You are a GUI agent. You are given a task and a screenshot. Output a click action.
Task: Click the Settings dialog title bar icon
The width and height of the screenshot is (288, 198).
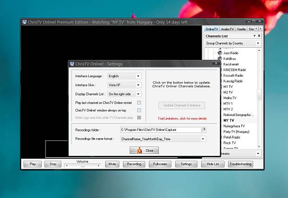click(x=72, y=64)
